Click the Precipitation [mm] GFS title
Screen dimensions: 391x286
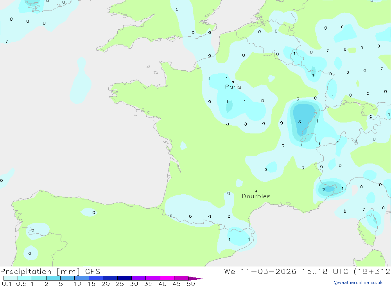point(50,271)
